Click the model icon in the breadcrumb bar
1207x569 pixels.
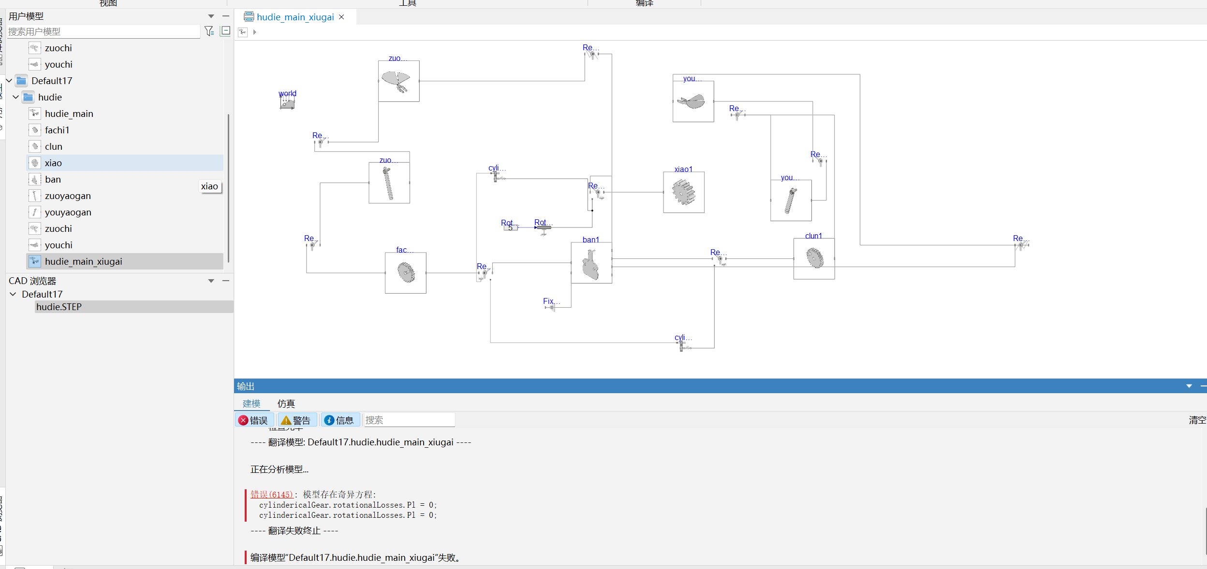coord(243,32)
